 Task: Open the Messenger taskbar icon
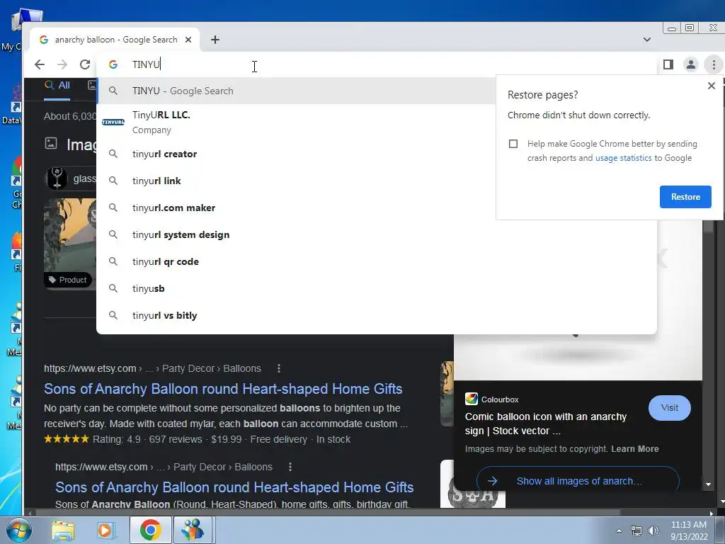pyautogui.click(x=193, y=530)
